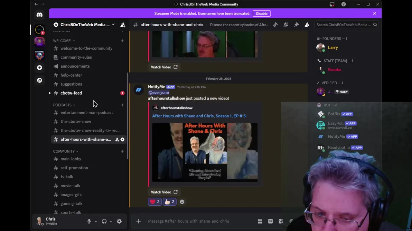Screen dimensions: 412x231
Task: Click NotifyMe author name in message
Action: 156,87
